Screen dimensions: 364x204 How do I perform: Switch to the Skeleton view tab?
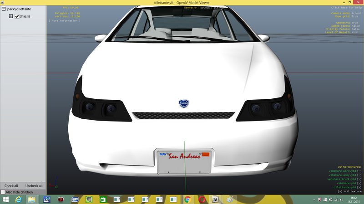219,8
